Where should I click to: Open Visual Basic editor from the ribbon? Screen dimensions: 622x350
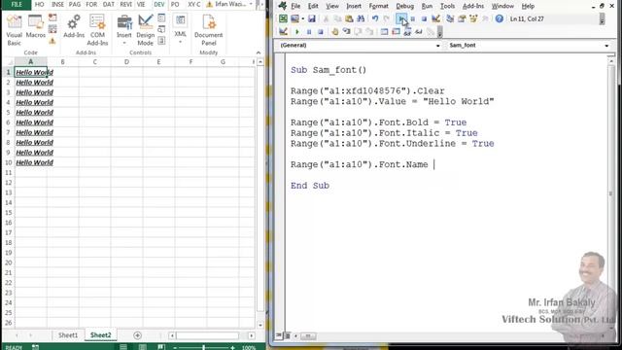click(x=14, y=30)
